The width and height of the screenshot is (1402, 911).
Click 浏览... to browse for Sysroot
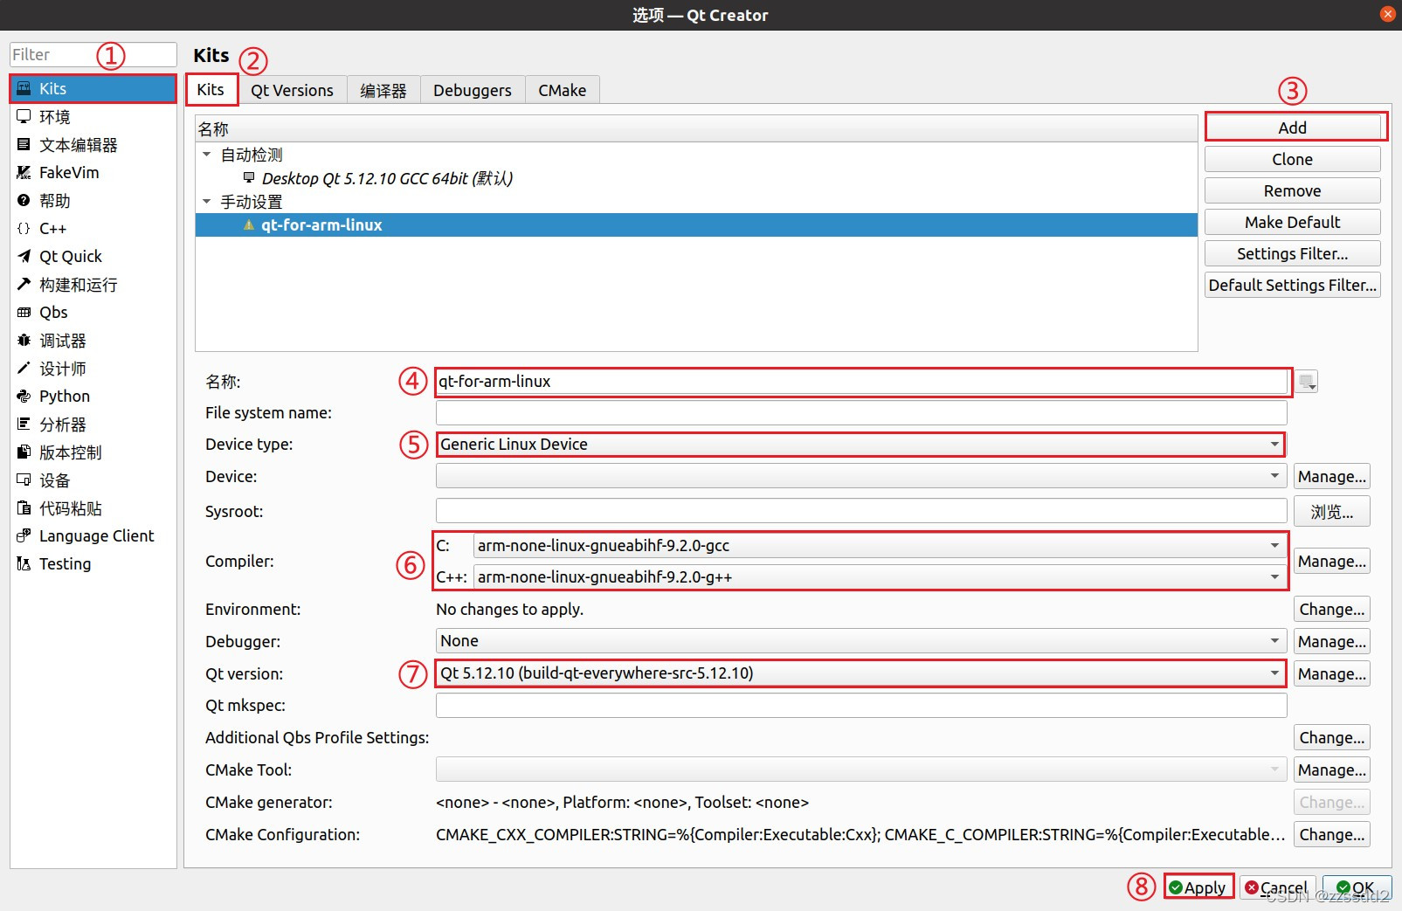point(1332,511)
